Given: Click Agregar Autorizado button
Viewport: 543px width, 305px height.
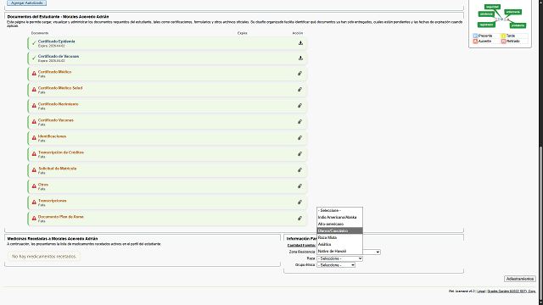Looking at the screenshot, I should (26, 3).
